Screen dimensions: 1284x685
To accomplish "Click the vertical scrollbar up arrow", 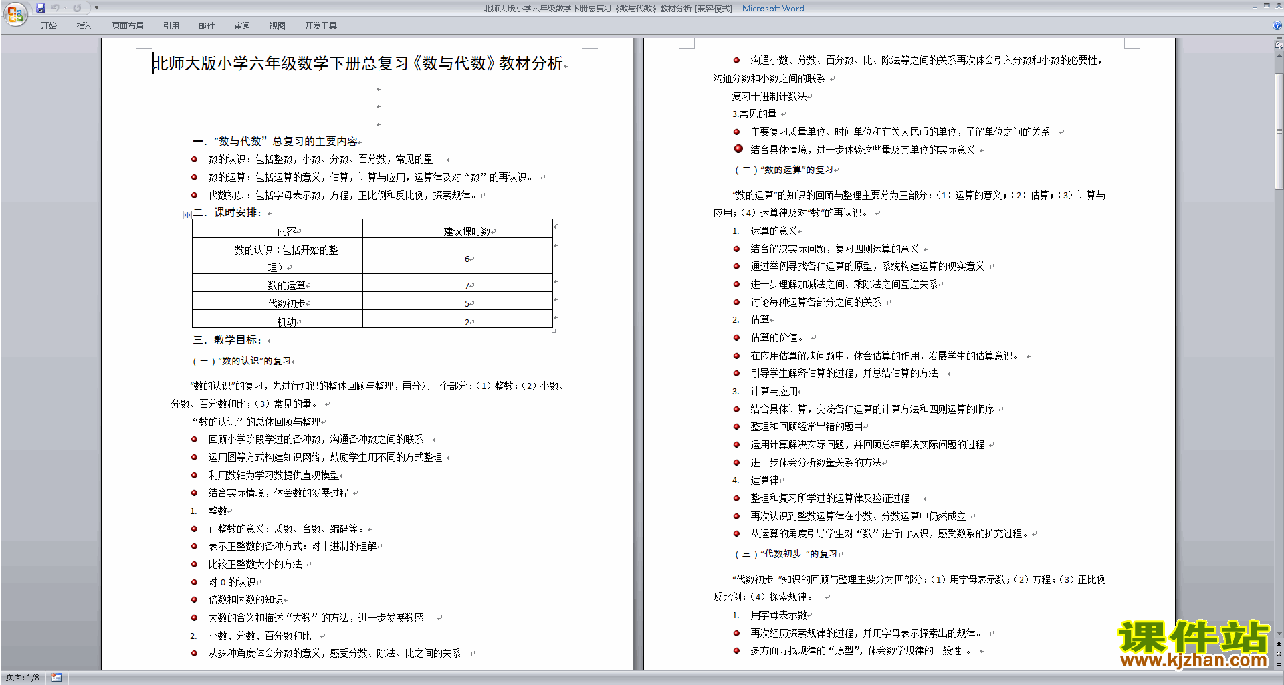I will pos(1279,55).
